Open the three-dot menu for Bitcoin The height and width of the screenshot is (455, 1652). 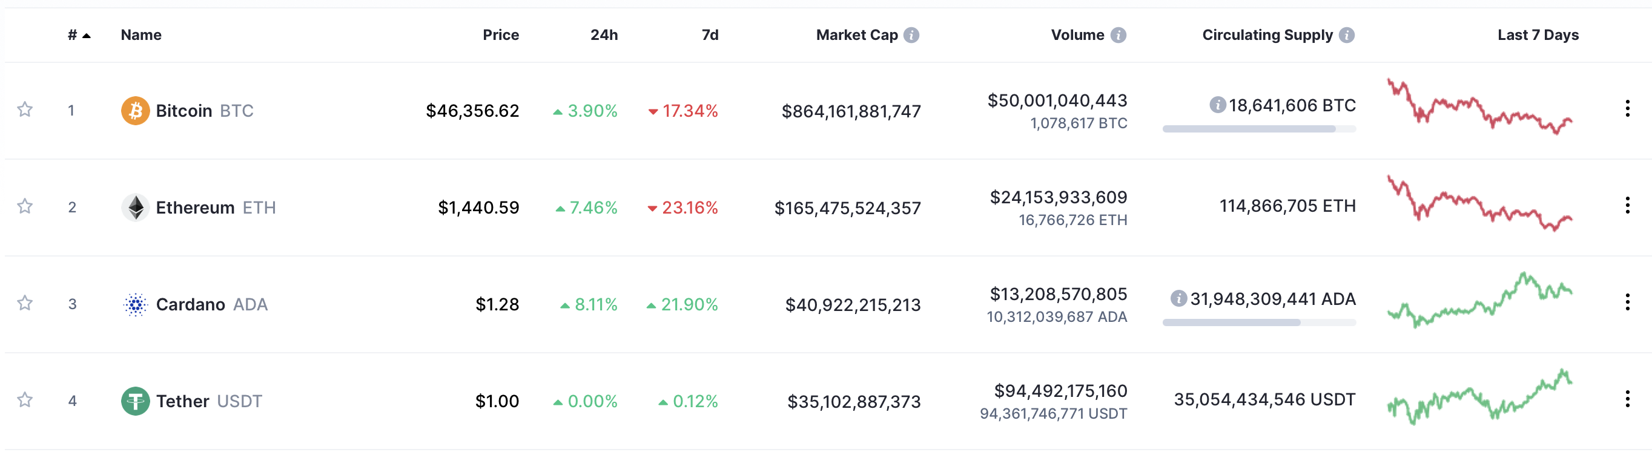pos(1628,108)
